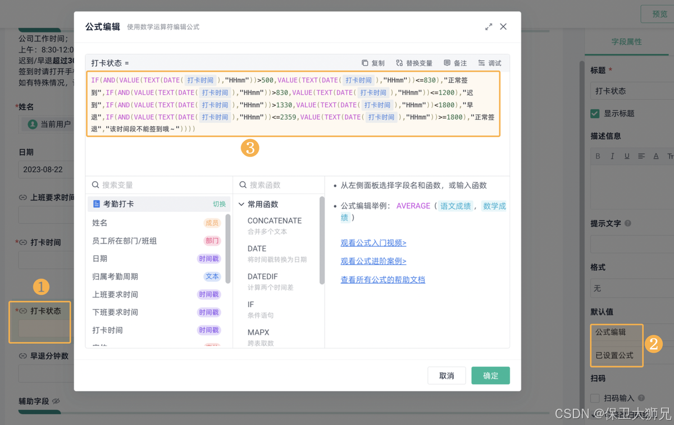Click the underline icon in description toolbar
This screenshot has height=425, width=674.
(627, 156)
